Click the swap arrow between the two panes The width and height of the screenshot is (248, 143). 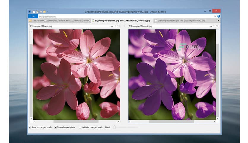(x=124, y=26)
